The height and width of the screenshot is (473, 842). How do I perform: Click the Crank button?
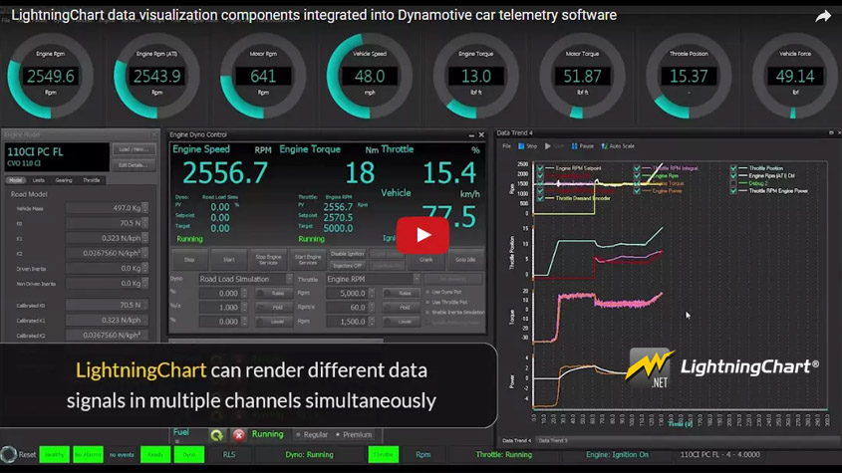click(x=425, y=260)
